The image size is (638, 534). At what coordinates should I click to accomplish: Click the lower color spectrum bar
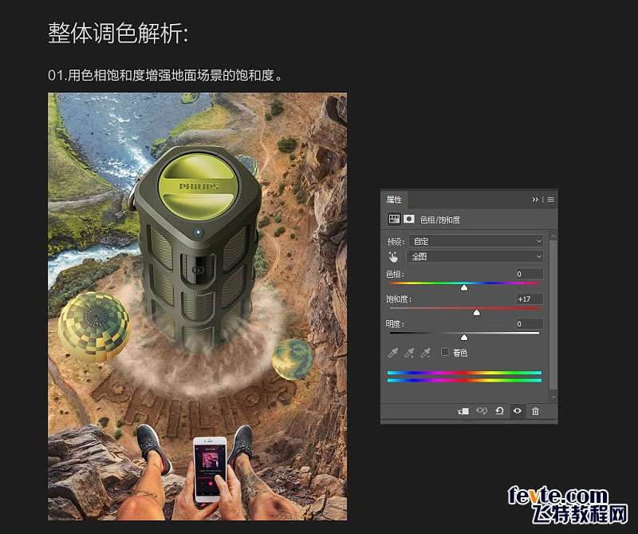pyautogui.click(x=464, y=381)
